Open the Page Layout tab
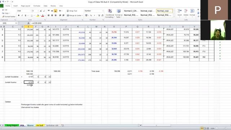231x130 pixels. 26,6
